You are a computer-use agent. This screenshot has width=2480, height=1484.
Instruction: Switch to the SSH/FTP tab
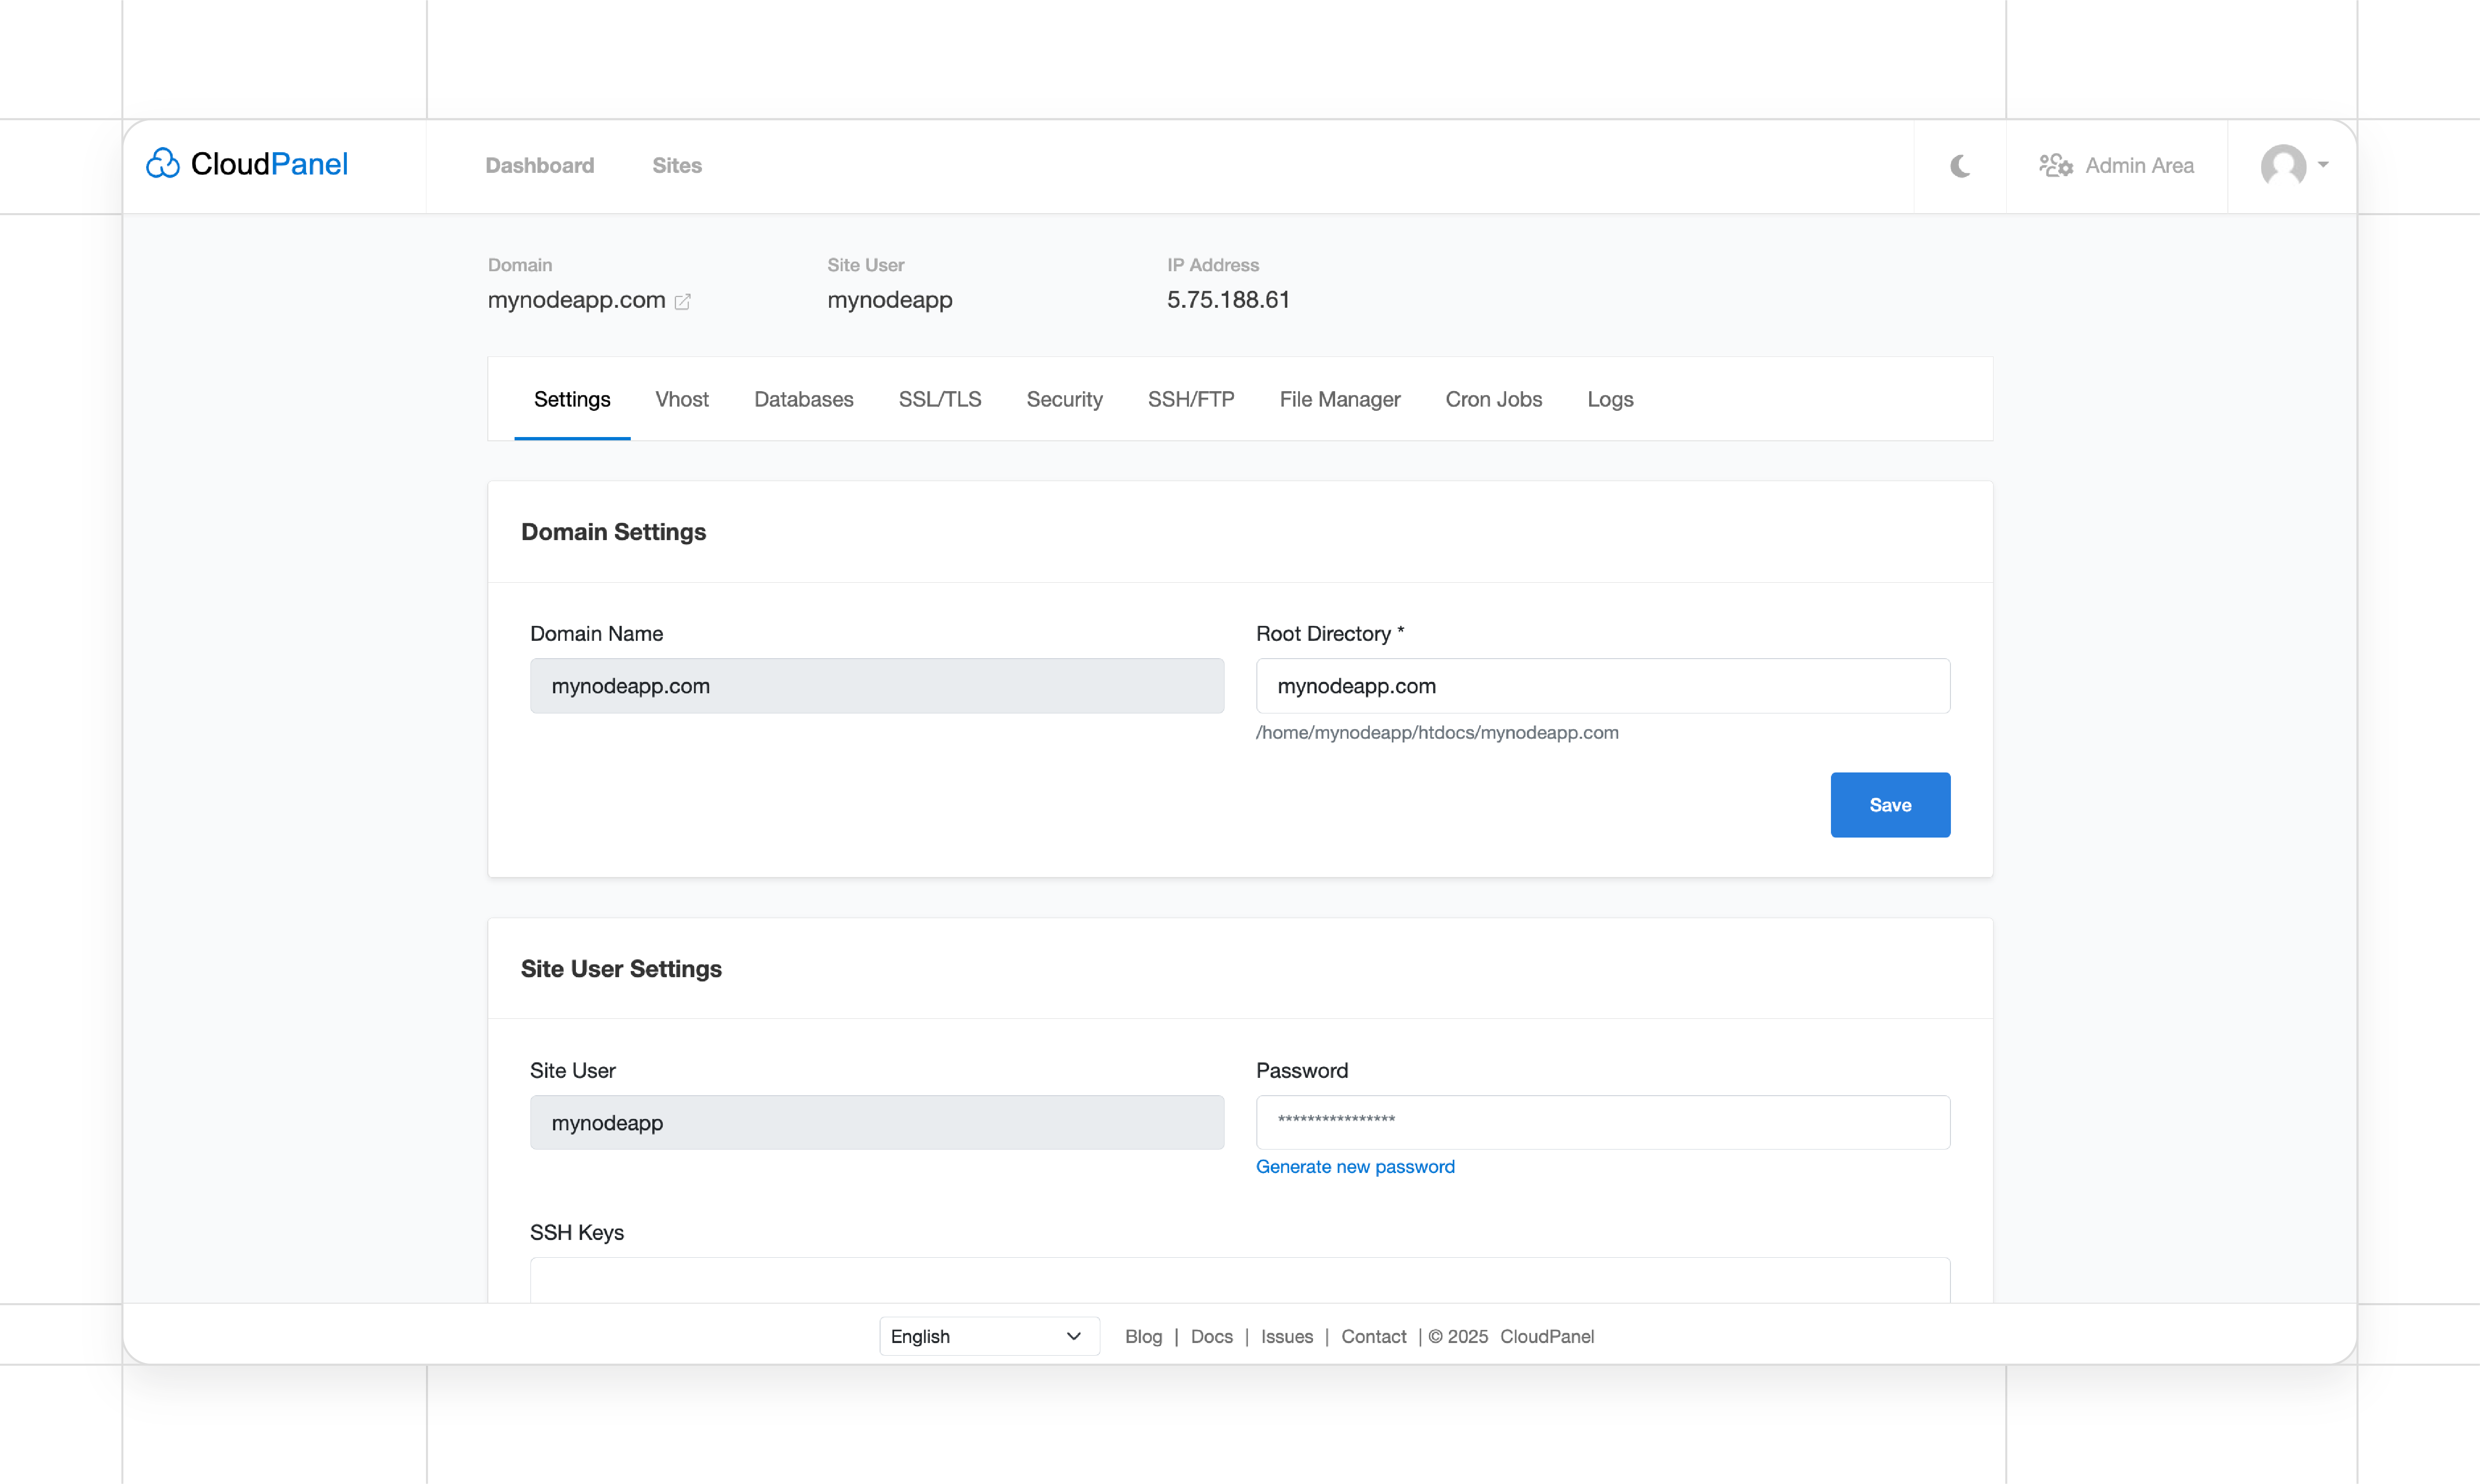click(1190, 399)
